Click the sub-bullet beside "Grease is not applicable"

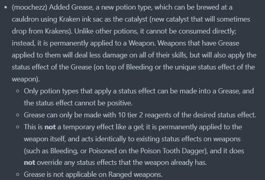[18, 175]
